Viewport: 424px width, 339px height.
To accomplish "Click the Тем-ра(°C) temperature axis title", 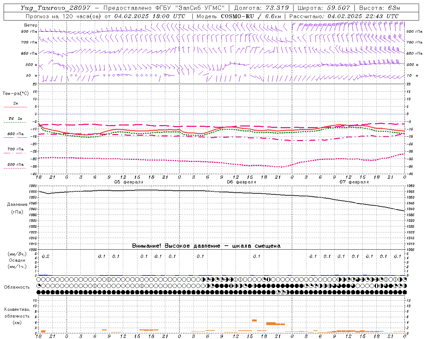I will coord(16,94).
